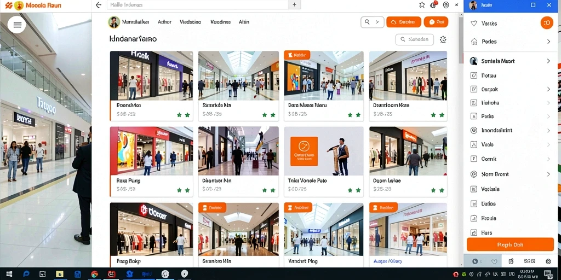The width and height of the screenshot is (561, 280).
Task: Open the Dcentloom Kata store thumbnail
Action: [408, 75]
